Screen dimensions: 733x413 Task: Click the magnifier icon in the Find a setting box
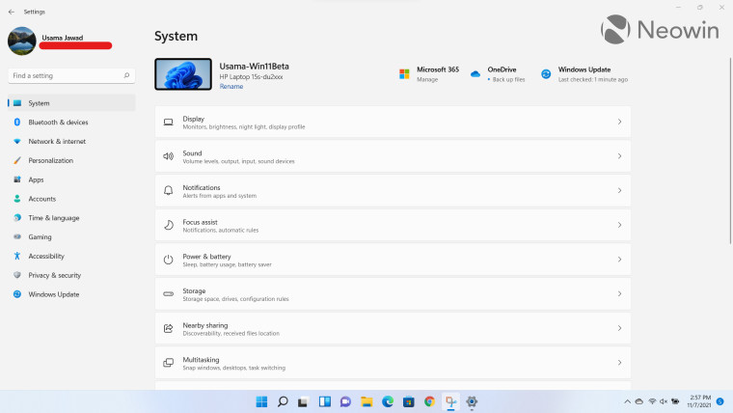point(126,75)
